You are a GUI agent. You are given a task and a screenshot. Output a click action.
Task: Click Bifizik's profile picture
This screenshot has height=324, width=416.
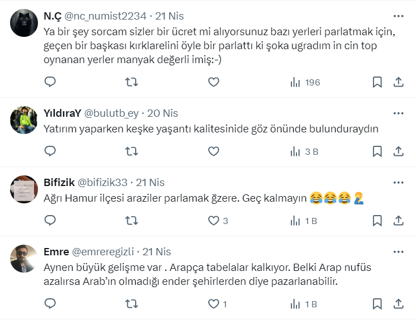pos(24,190)
